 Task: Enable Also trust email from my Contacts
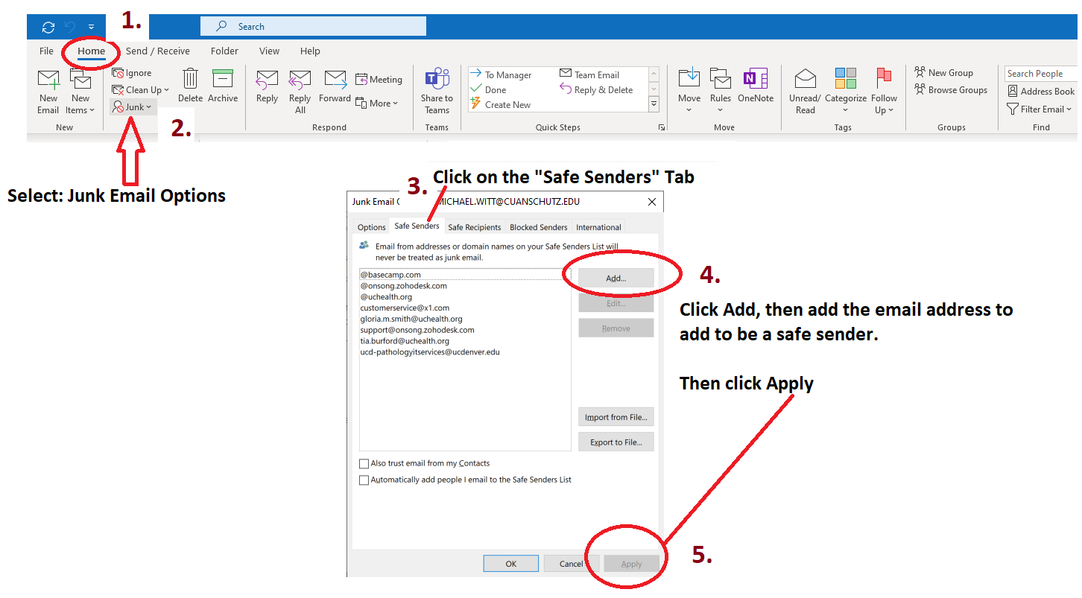(364, 464)
